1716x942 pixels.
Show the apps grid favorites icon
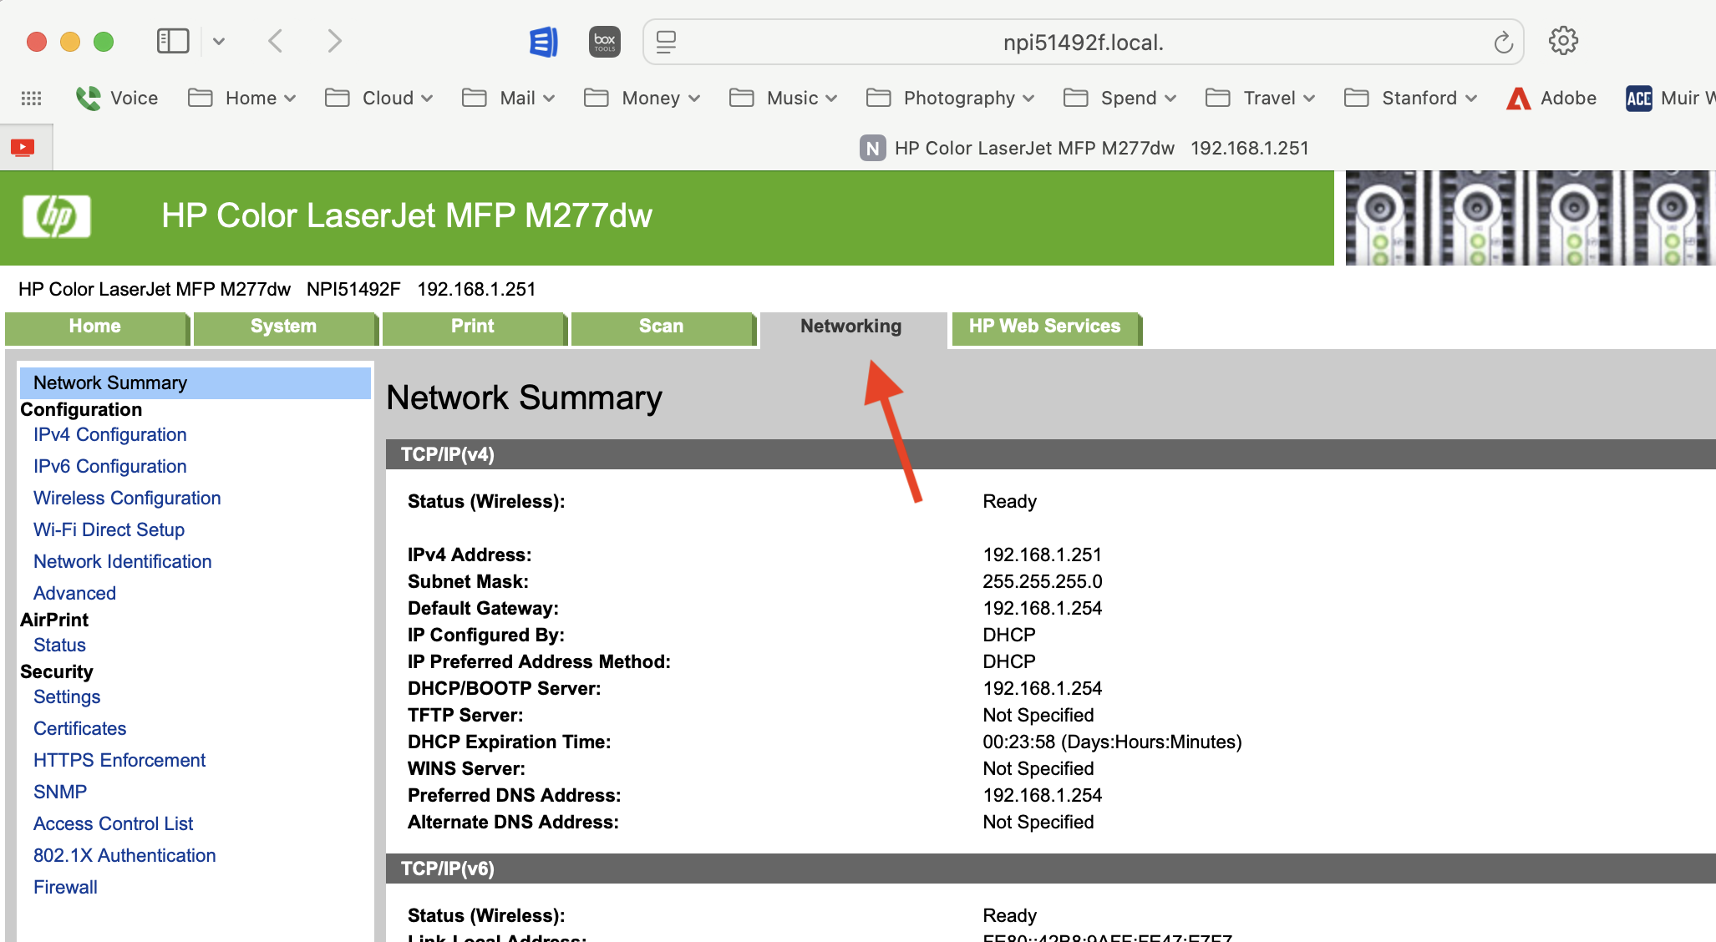(31, 99)
